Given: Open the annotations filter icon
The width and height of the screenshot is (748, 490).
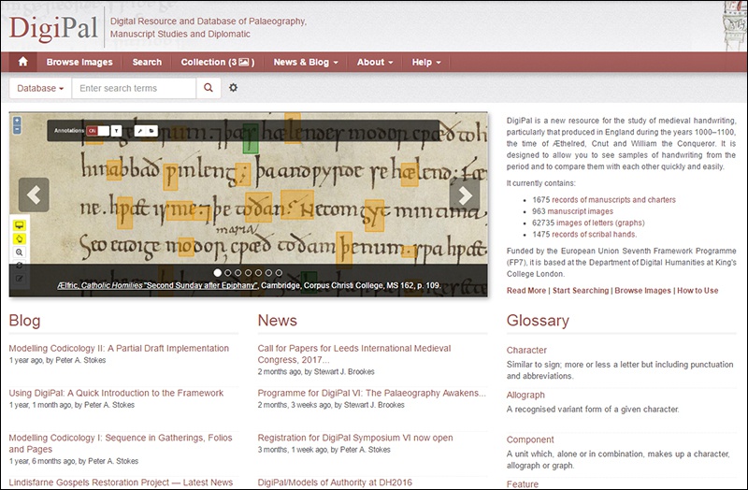Looking at the screenshot, I should coord(116,131).
